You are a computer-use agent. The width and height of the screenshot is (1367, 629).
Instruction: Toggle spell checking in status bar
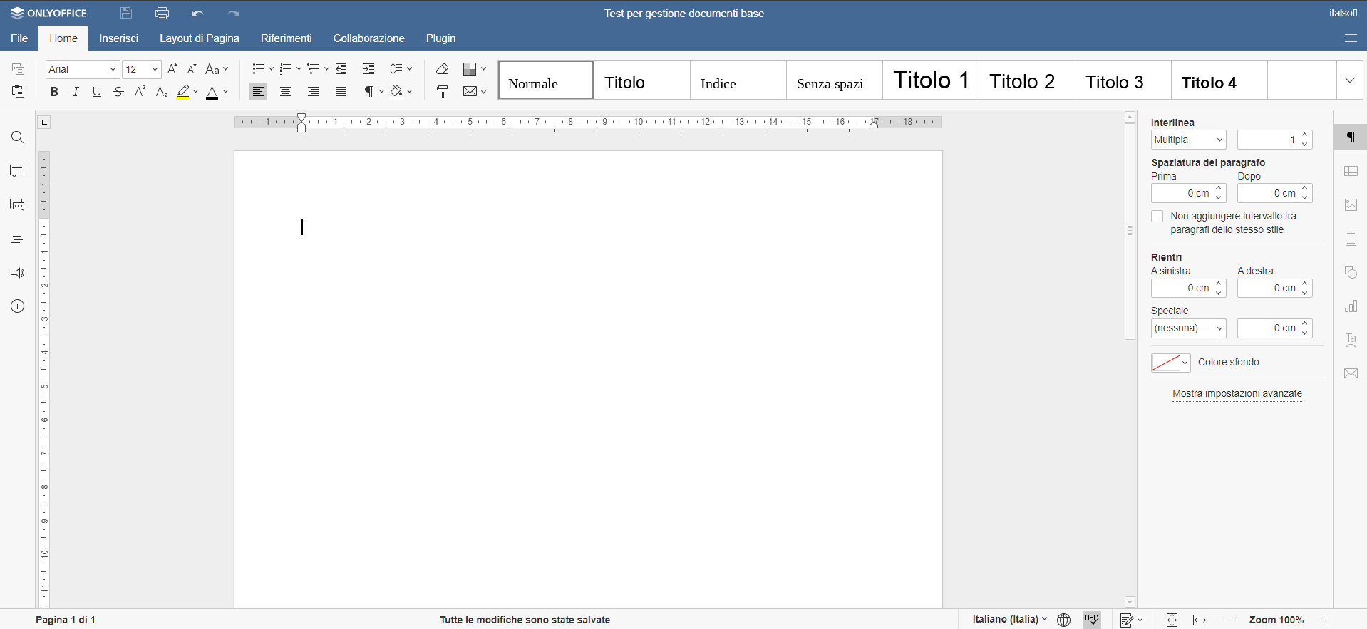click(x=1092, y=620)
